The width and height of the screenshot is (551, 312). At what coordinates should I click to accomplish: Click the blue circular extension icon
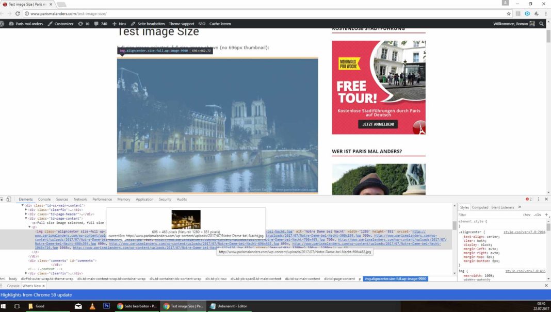tap(527, 13)
